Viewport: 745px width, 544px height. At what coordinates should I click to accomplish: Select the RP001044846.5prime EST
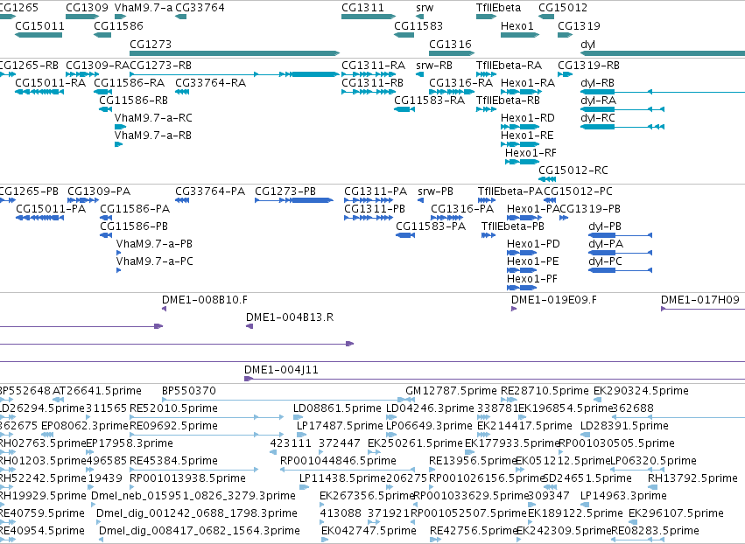tap(348, 470)
